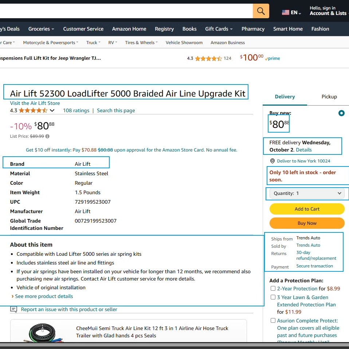Viewport: 349px width, 349px height.
Task: Click the Jeep Wrangler lift kit ad title
Action: pos(50,58)
